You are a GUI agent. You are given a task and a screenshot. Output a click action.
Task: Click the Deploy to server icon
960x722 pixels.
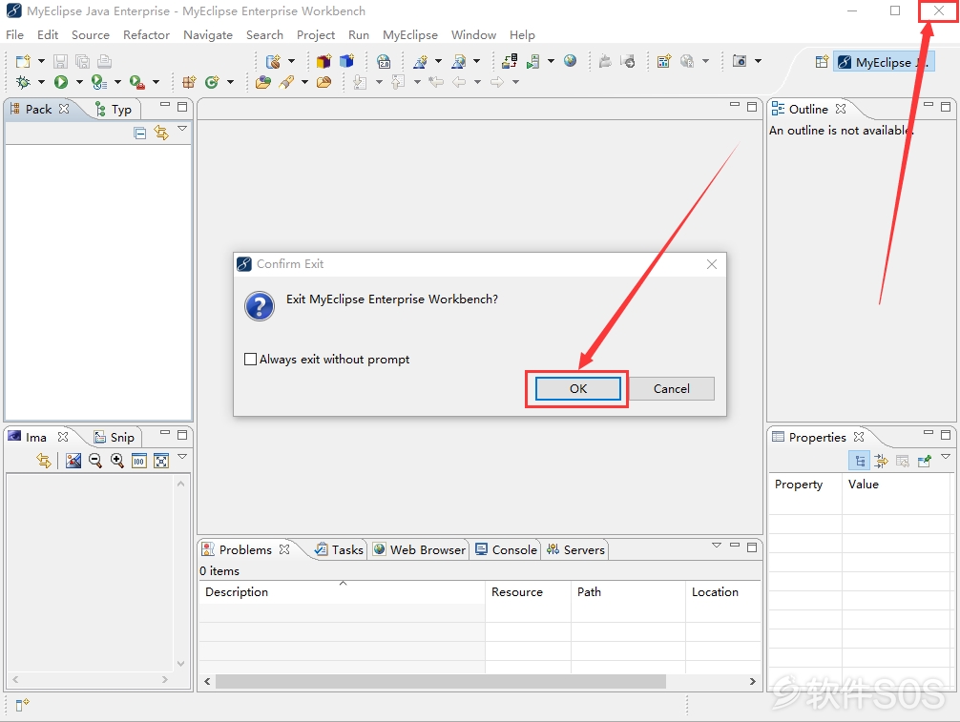coord(510,61)
